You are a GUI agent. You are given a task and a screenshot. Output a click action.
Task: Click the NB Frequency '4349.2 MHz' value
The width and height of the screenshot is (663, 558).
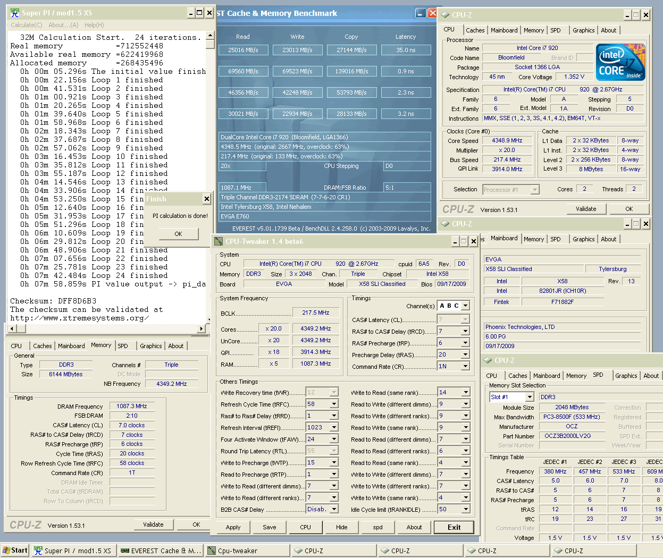pos(171,383)
